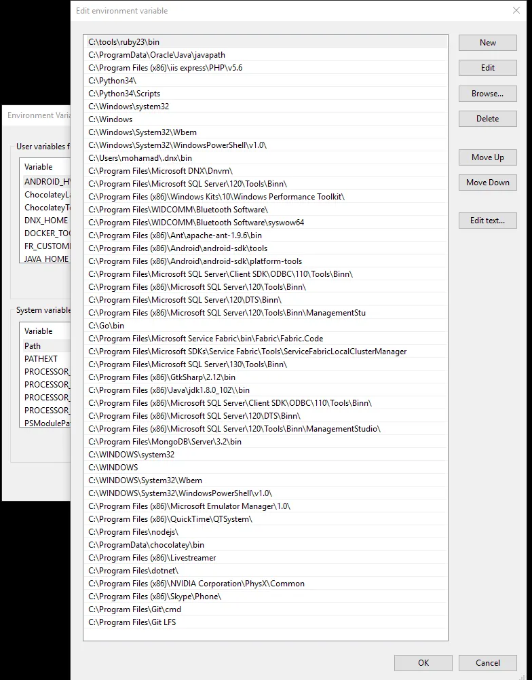Open the Edit text... view
This screenshot has width=532, height=680.
tap(487, 221)
